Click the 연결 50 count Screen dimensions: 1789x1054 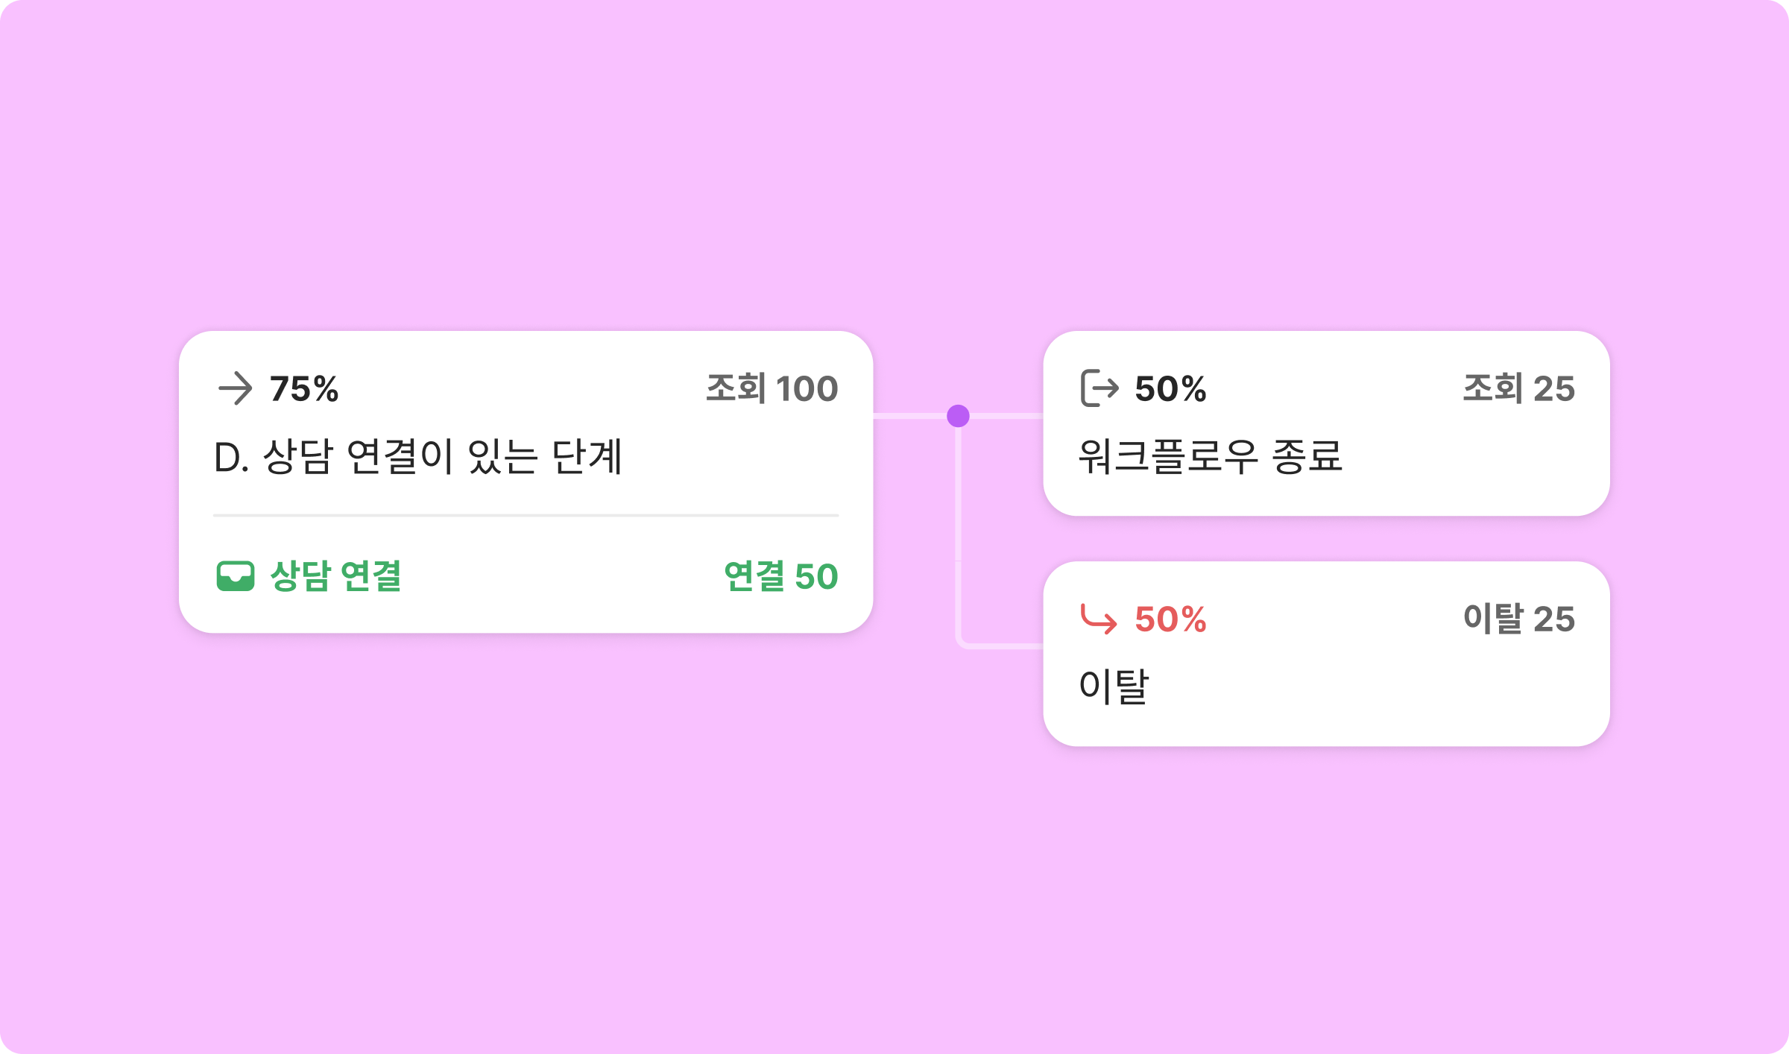pos(780,576)
